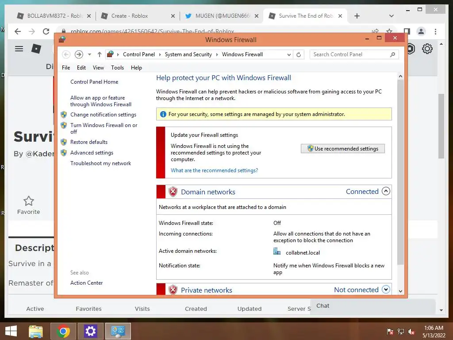
Task: Refresh the Windows Firewall page
Action: (299, 54)
